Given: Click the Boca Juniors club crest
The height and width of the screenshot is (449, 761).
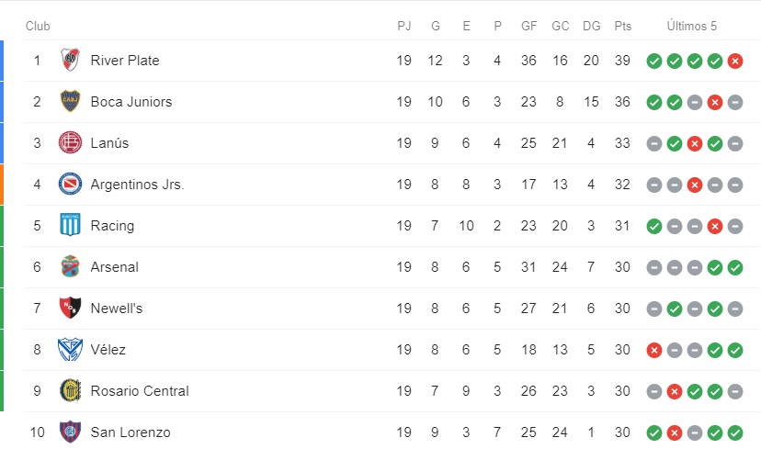Looking at the screenshot, I should point(70,102).
